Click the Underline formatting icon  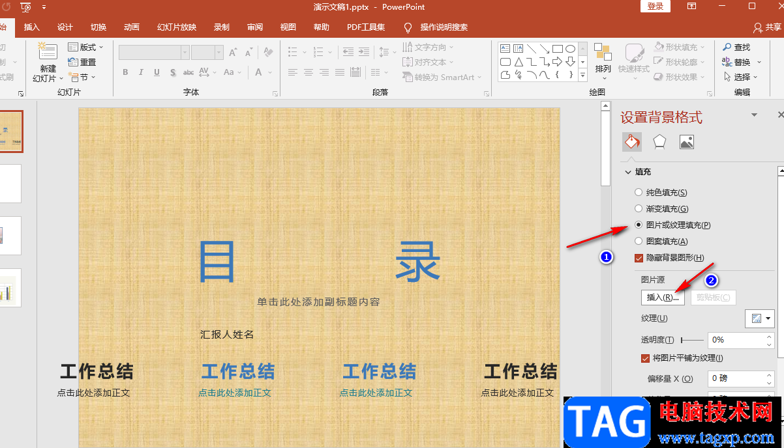pyautogui.click(x=158, y=72)
